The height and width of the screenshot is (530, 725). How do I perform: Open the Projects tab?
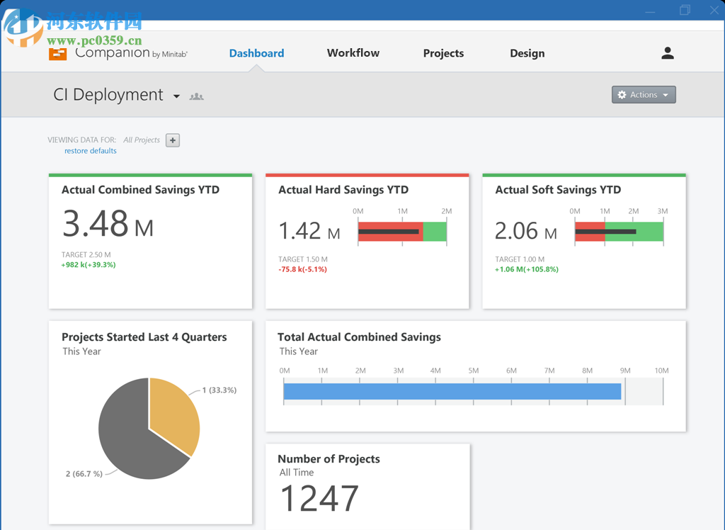[x=443, y=52]
